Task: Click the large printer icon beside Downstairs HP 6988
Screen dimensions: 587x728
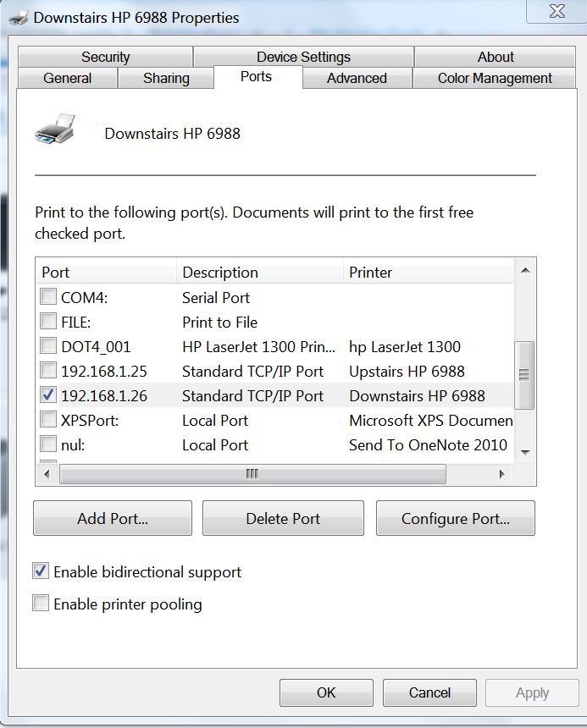Action: coord(55,129)
